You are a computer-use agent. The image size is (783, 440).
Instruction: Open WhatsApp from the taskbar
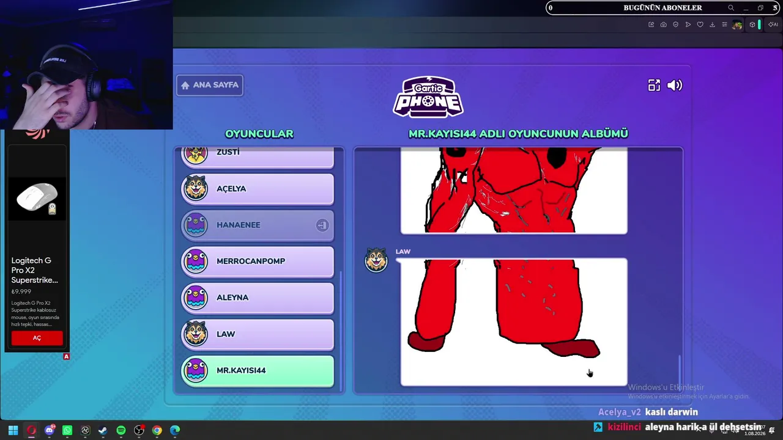(x=67, y=430)
